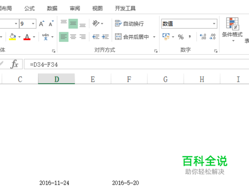This screenshot has width=249, height=191.
Task: Open font group dialog launcher
Action: 54,51
